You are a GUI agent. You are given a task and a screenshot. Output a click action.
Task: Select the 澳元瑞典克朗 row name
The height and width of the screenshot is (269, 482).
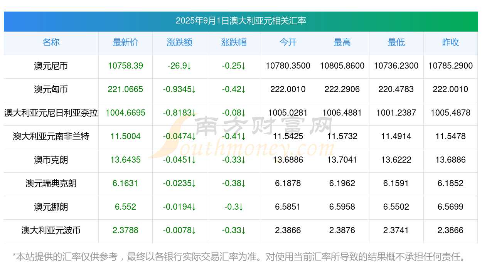[51, 183]
